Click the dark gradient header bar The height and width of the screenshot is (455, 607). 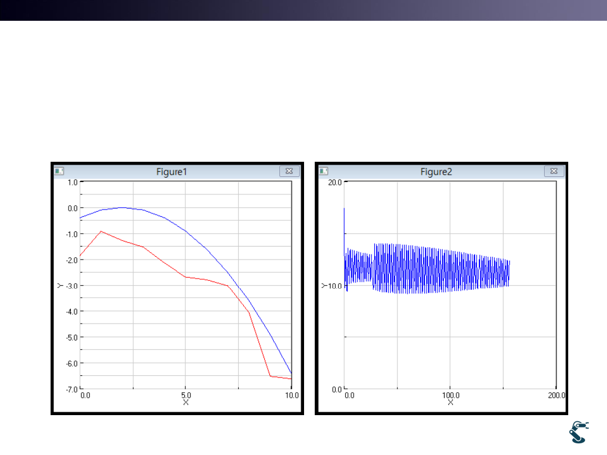(x=303, y=10)
